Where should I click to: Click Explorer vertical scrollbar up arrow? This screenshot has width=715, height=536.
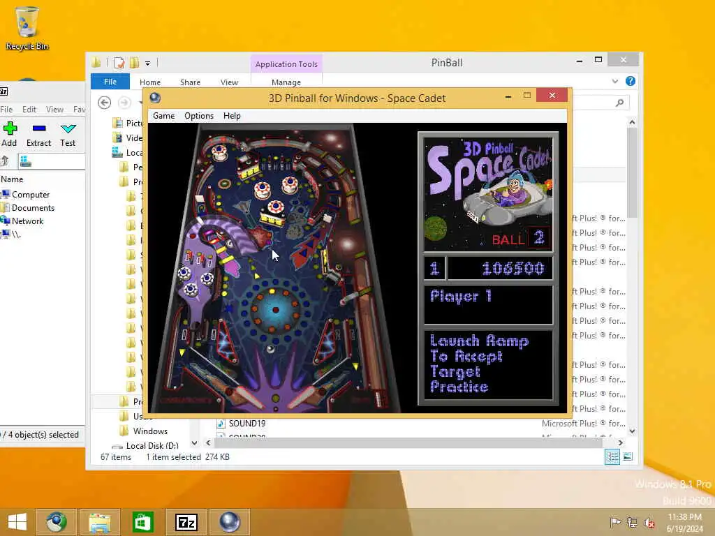(632, 122)
